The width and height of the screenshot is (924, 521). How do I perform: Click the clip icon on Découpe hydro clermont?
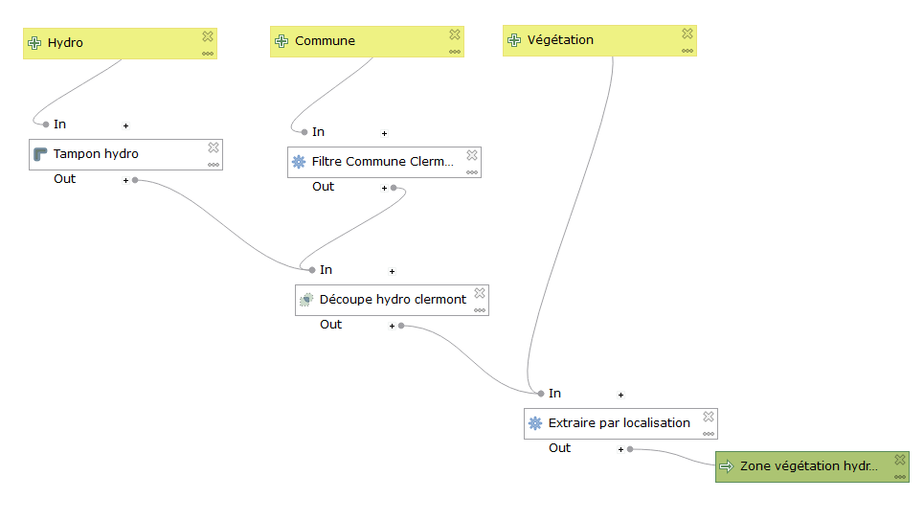click(306, 300)
